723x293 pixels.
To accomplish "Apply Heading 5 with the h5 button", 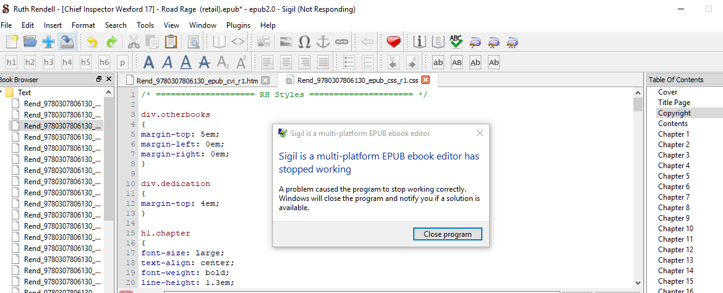I will pos(85,62).
